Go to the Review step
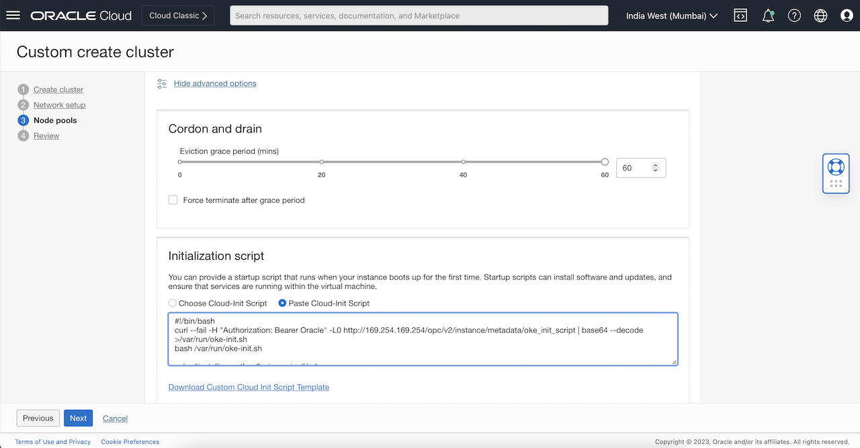Image resolution: width=860 pixels, height=448 pixels. click(46, 136)
